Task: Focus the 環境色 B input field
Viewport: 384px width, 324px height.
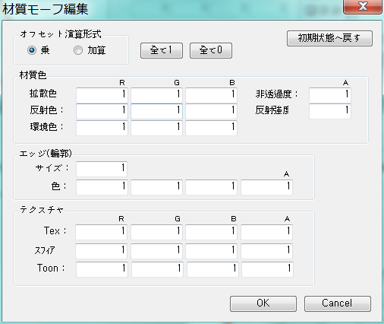Action: click(211, 128)
